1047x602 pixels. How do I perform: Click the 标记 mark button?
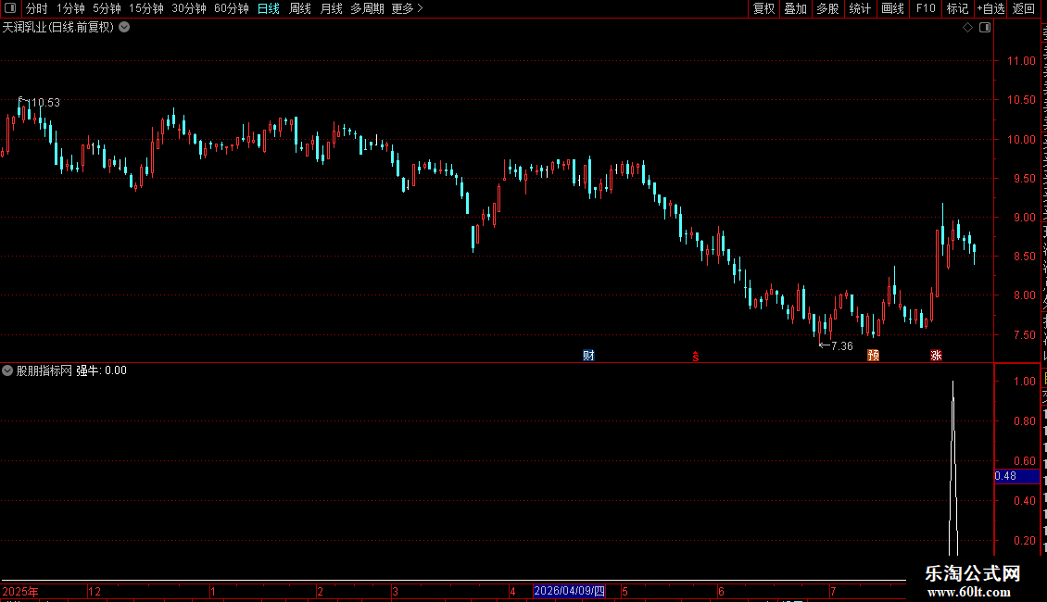957,8
